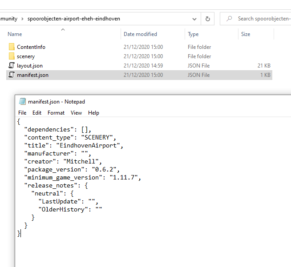Click the 1 KB size of manifest.json

[x=265, y=75]
